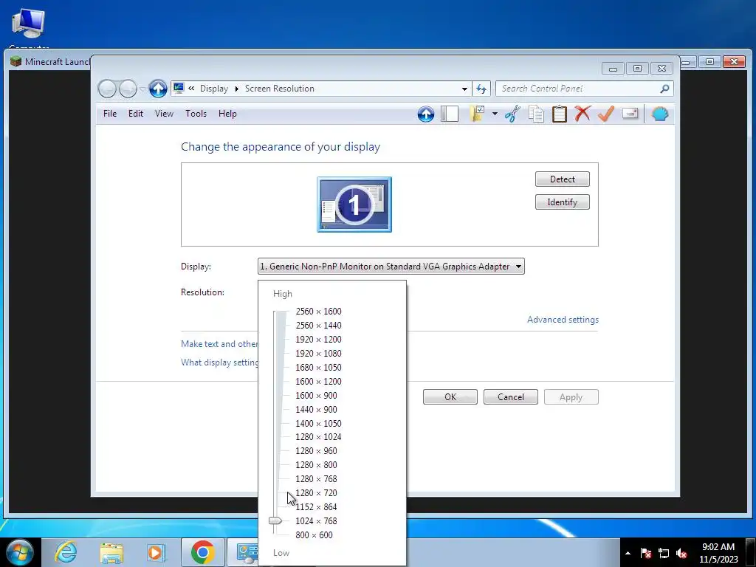This screenshot has width=756, height=567.
Task: Select the monitor 1 thumbnail
Action: point(354,205)
